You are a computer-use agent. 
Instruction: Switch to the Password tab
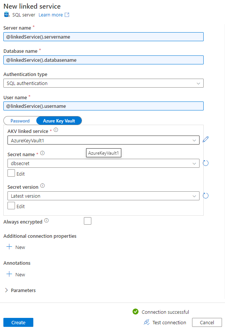(x=21, y=121)
